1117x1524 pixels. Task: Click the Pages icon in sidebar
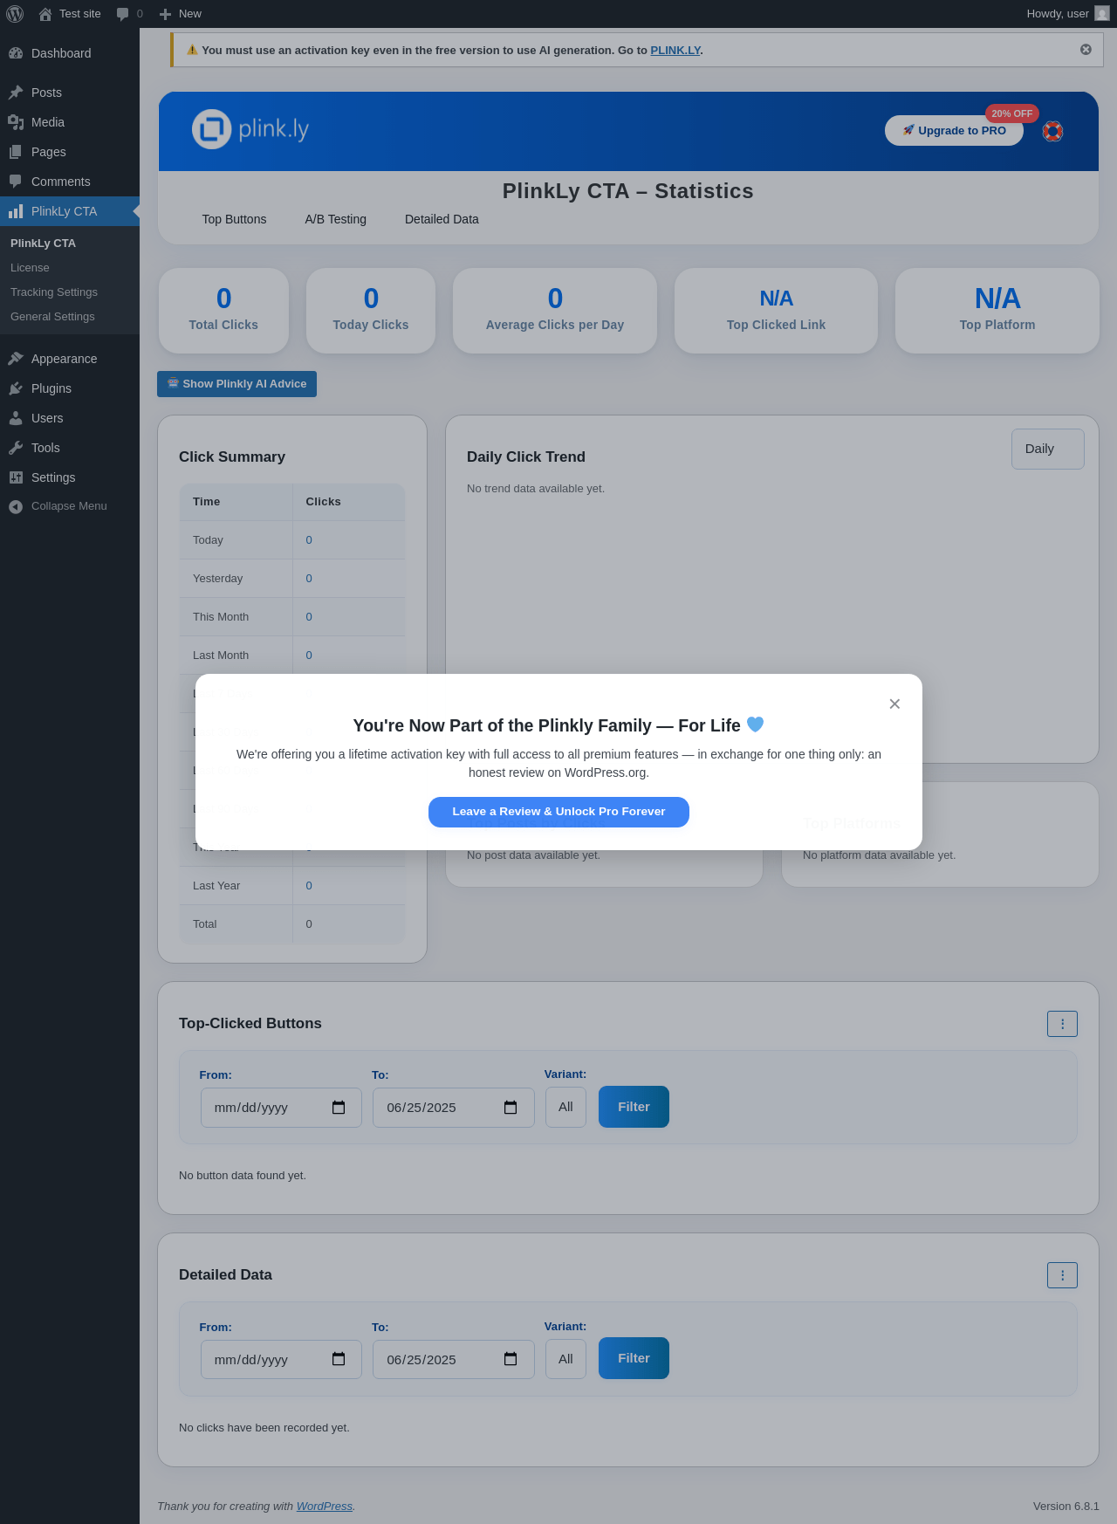[16, 152]
